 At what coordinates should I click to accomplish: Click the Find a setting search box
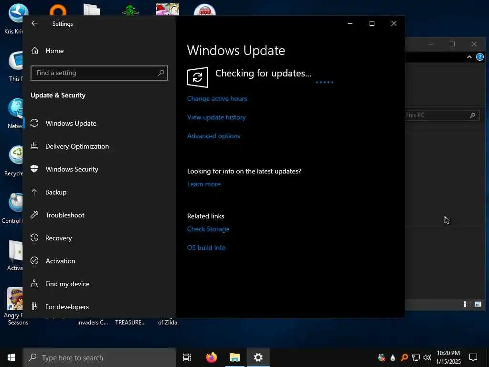click(99, 73)
